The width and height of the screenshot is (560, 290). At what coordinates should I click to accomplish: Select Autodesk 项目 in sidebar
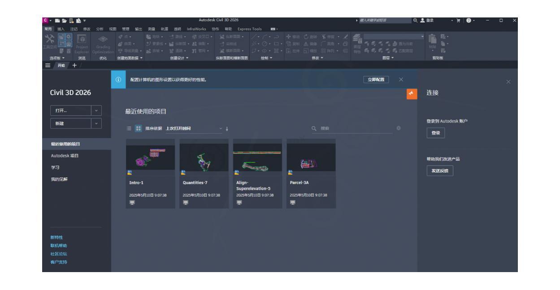64,156
